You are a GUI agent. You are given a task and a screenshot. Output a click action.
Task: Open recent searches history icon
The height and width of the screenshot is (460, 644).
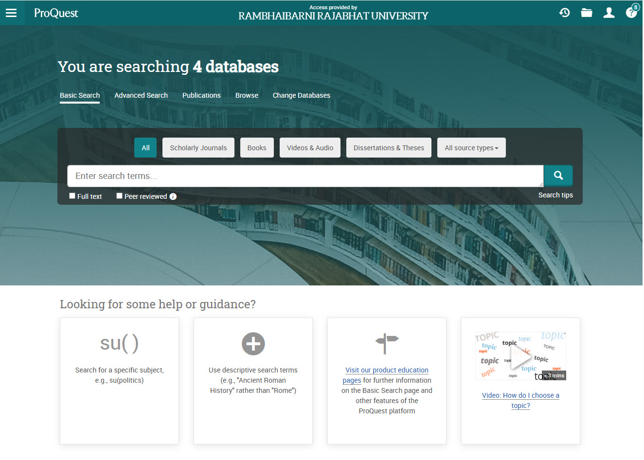pyautogui.click(x=564, y=13)
